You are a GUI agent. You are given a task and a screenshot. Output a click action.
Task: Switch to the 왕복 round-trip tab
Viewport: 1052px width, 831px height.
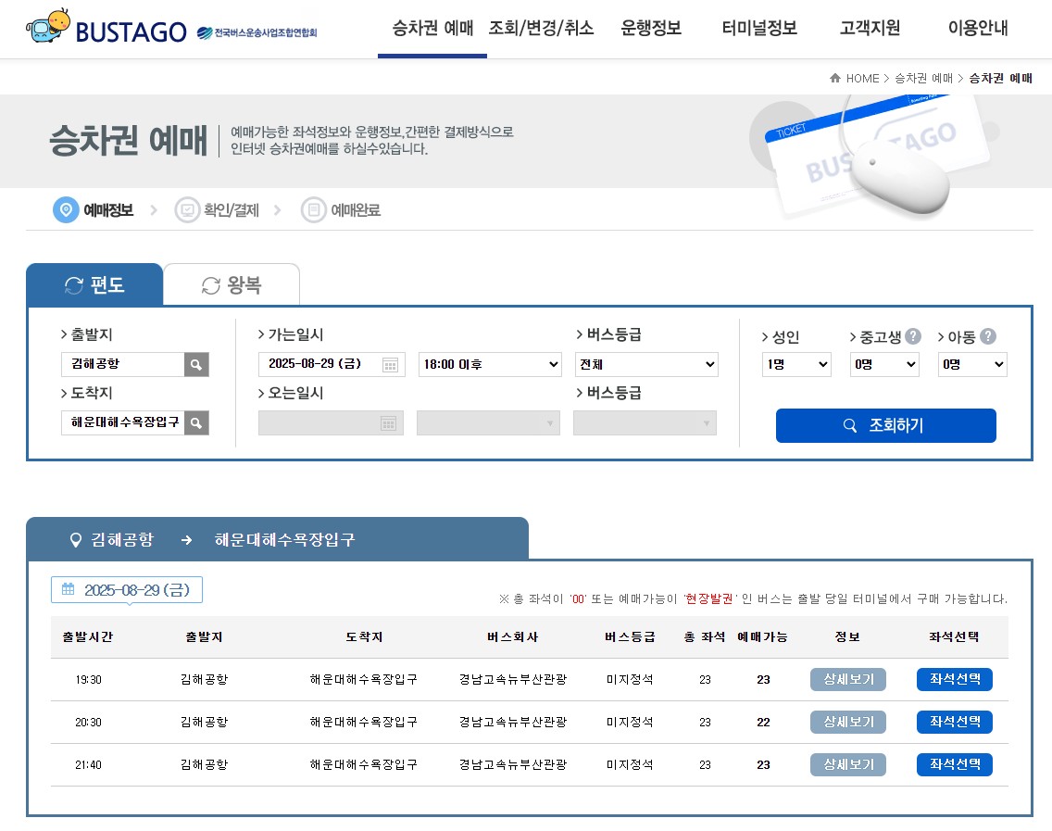(x=232, y=284)
